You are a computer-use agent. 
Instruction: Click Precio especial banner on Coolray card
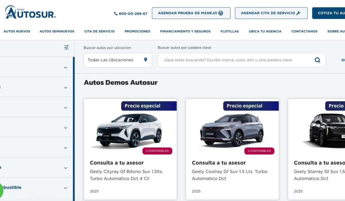pos(251,106)
